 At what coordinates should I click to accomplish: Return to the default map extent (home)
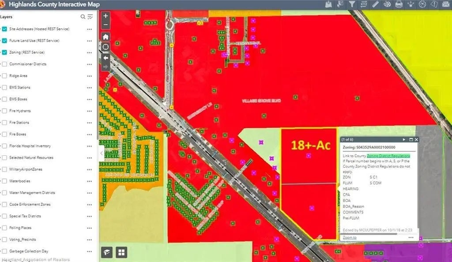point(105,37)
